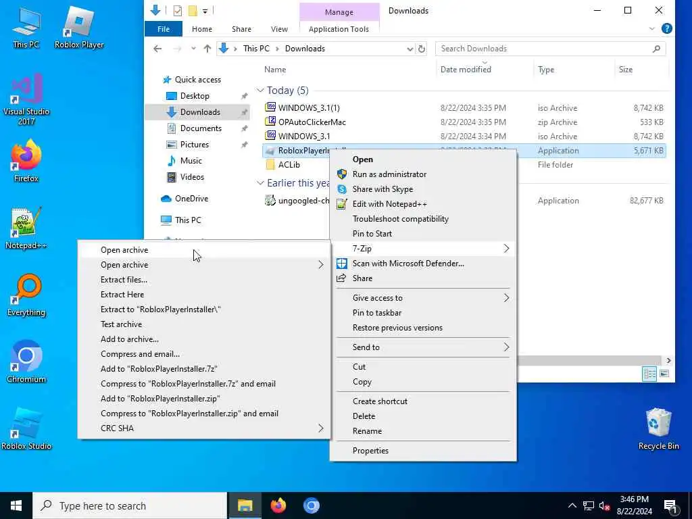Viewport: 692px width, 519px height.
Task: Open the Application Tools tab
Action: pyautogui.click(x=339, y=28)
